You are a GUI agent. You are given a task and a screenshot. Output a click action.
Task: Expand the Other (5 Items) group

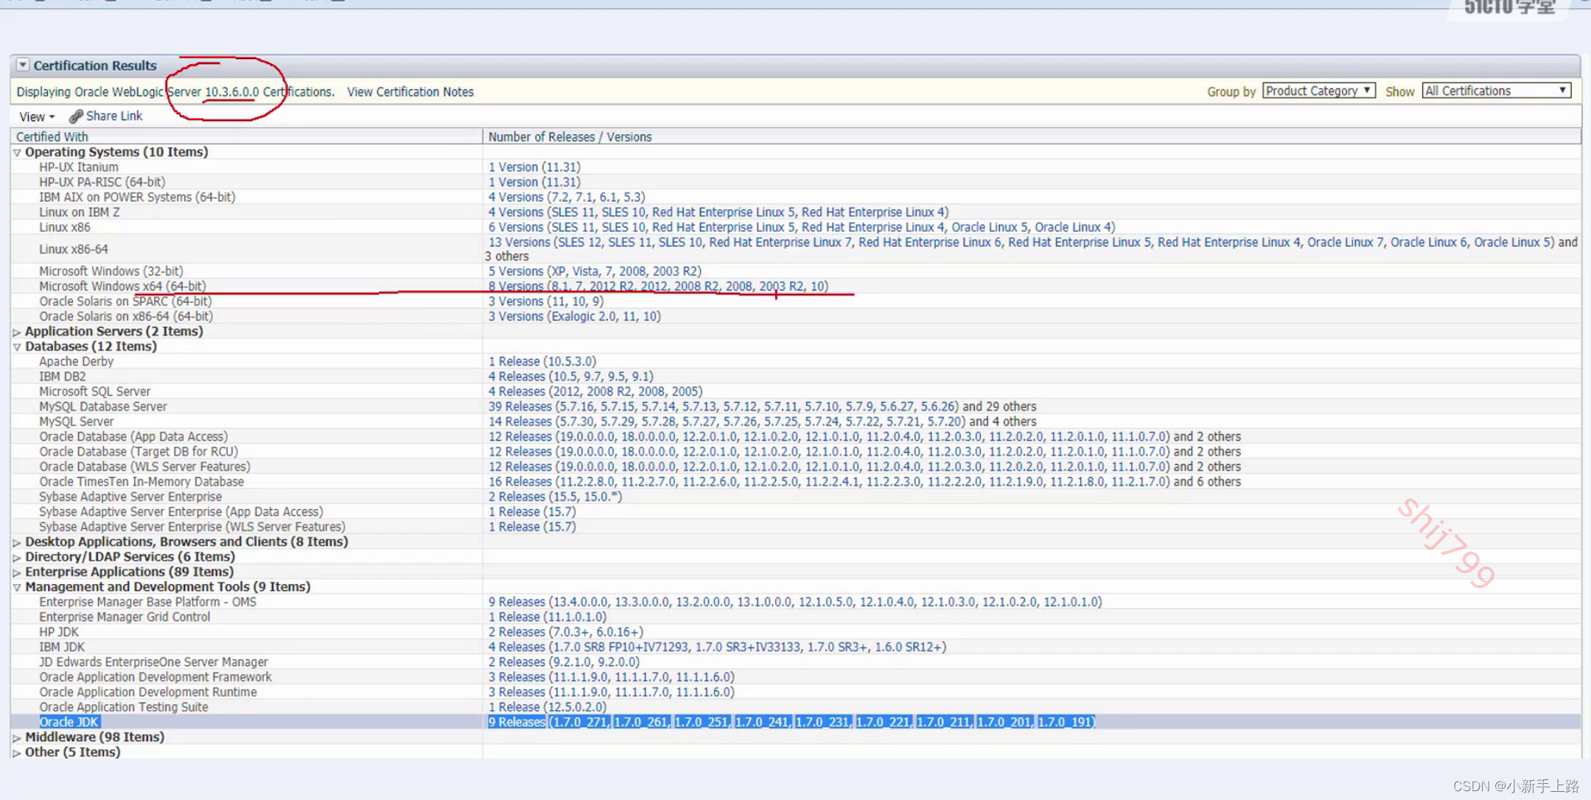click(x=17, y=753)
